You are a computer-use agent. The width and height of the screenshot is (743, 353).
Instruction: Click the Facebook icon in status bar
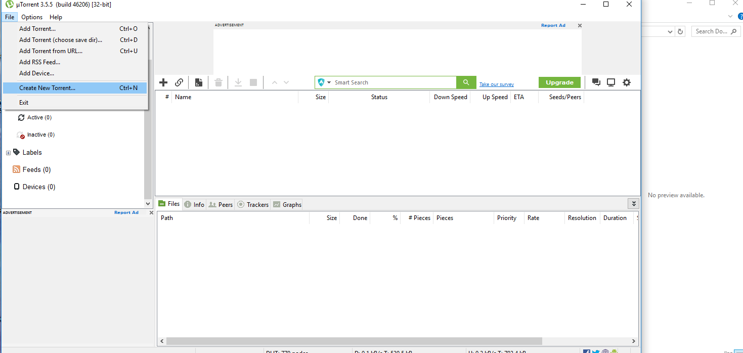click(586, 350)
